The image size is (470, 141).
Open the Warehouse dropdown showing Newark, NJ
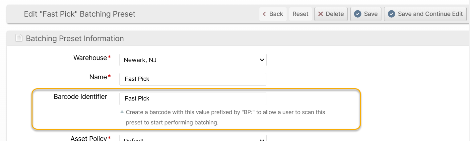(x=193, y=60)
